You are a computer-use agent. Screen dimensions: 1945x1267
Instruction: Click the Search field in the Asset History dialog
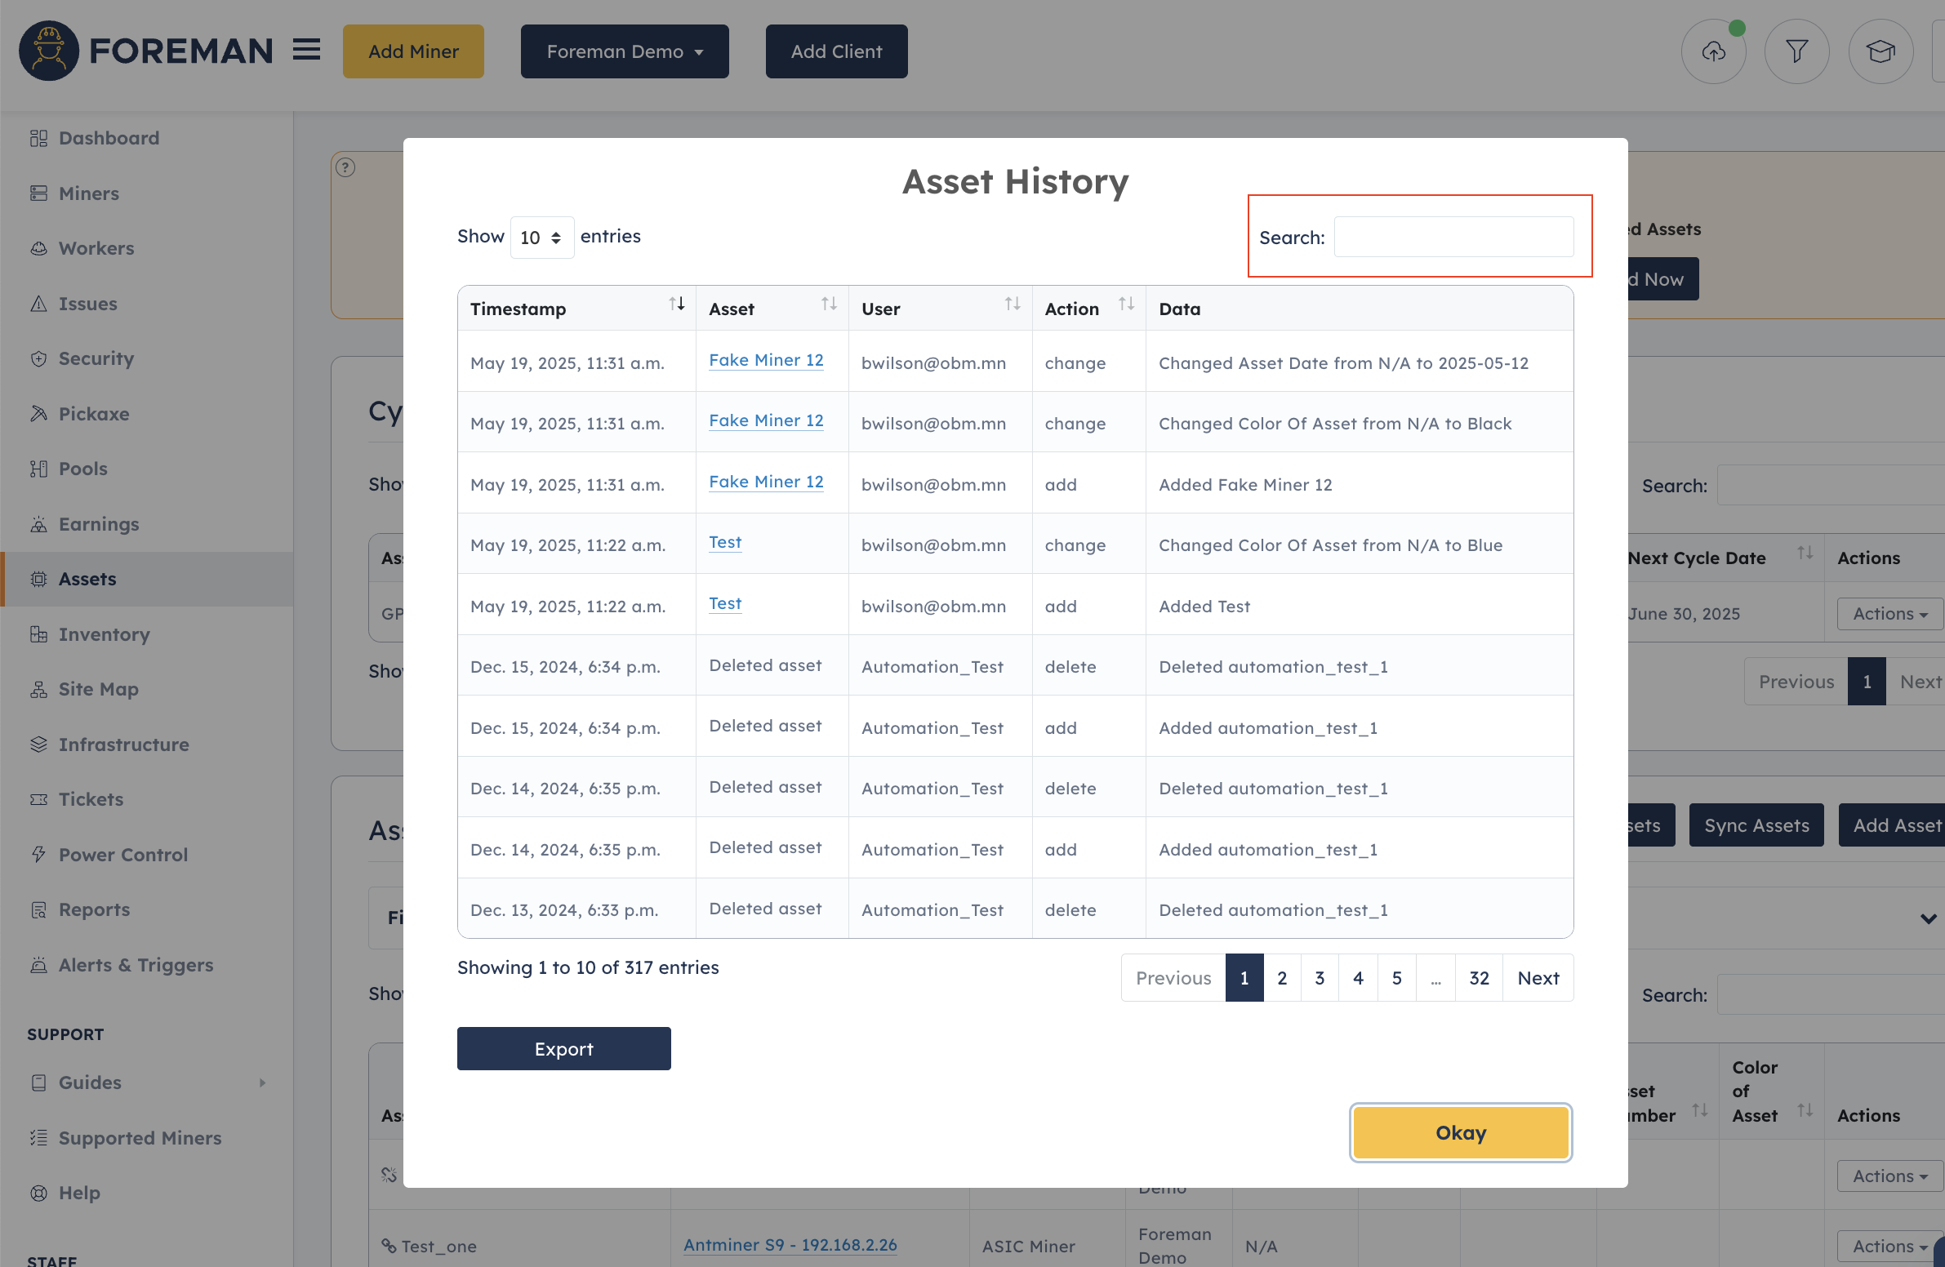pos(1453,237)
